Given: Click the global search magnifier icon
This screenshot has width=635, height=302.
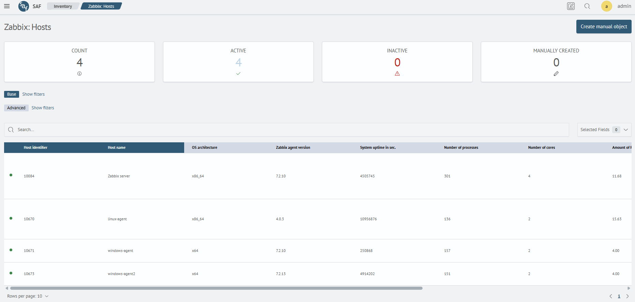Looking at the screenshot, I should [587, 6].
